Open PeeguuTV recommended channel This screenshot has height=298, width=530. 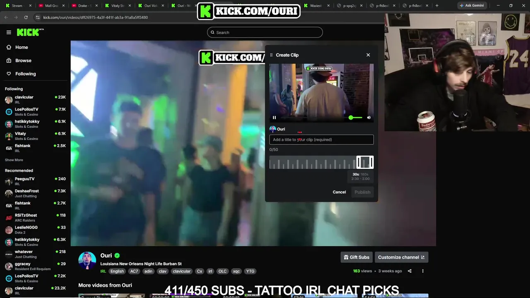pos(35,181)
